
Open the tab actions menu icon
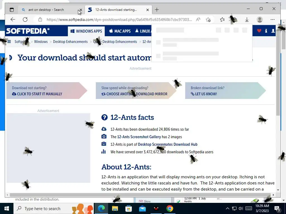point(12,10)
